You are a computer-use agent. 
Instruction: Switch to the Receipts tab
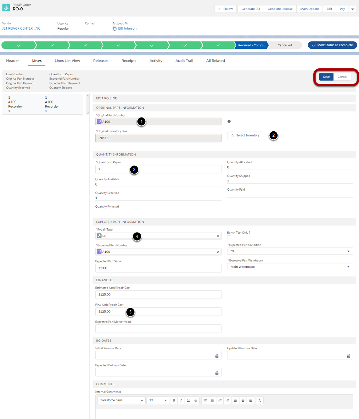pyautogui.click(x=129, y=60)
